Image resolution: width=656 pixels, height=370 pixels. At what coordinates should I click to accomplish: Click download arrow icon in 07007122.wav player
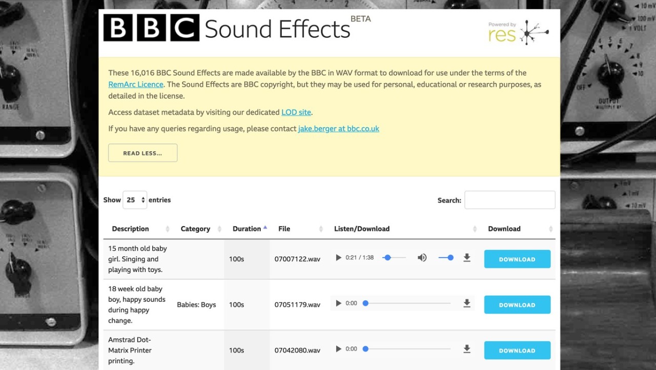tap(467, 258)
